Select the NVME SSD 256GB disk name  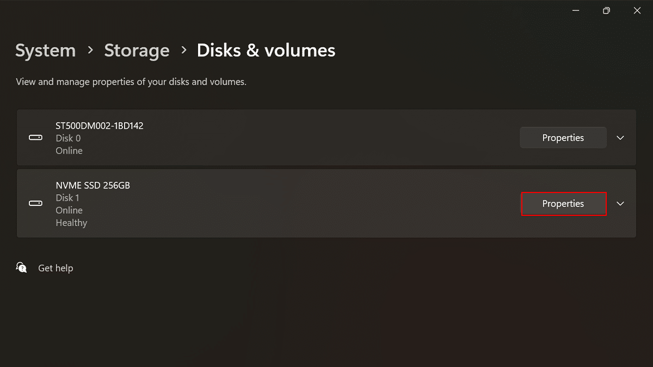pos(93,185)
